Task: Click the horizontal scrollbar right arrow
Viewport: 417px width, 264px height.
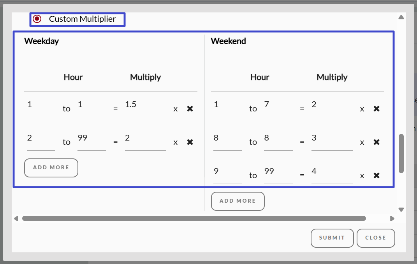Action: [x=392, y=219]
